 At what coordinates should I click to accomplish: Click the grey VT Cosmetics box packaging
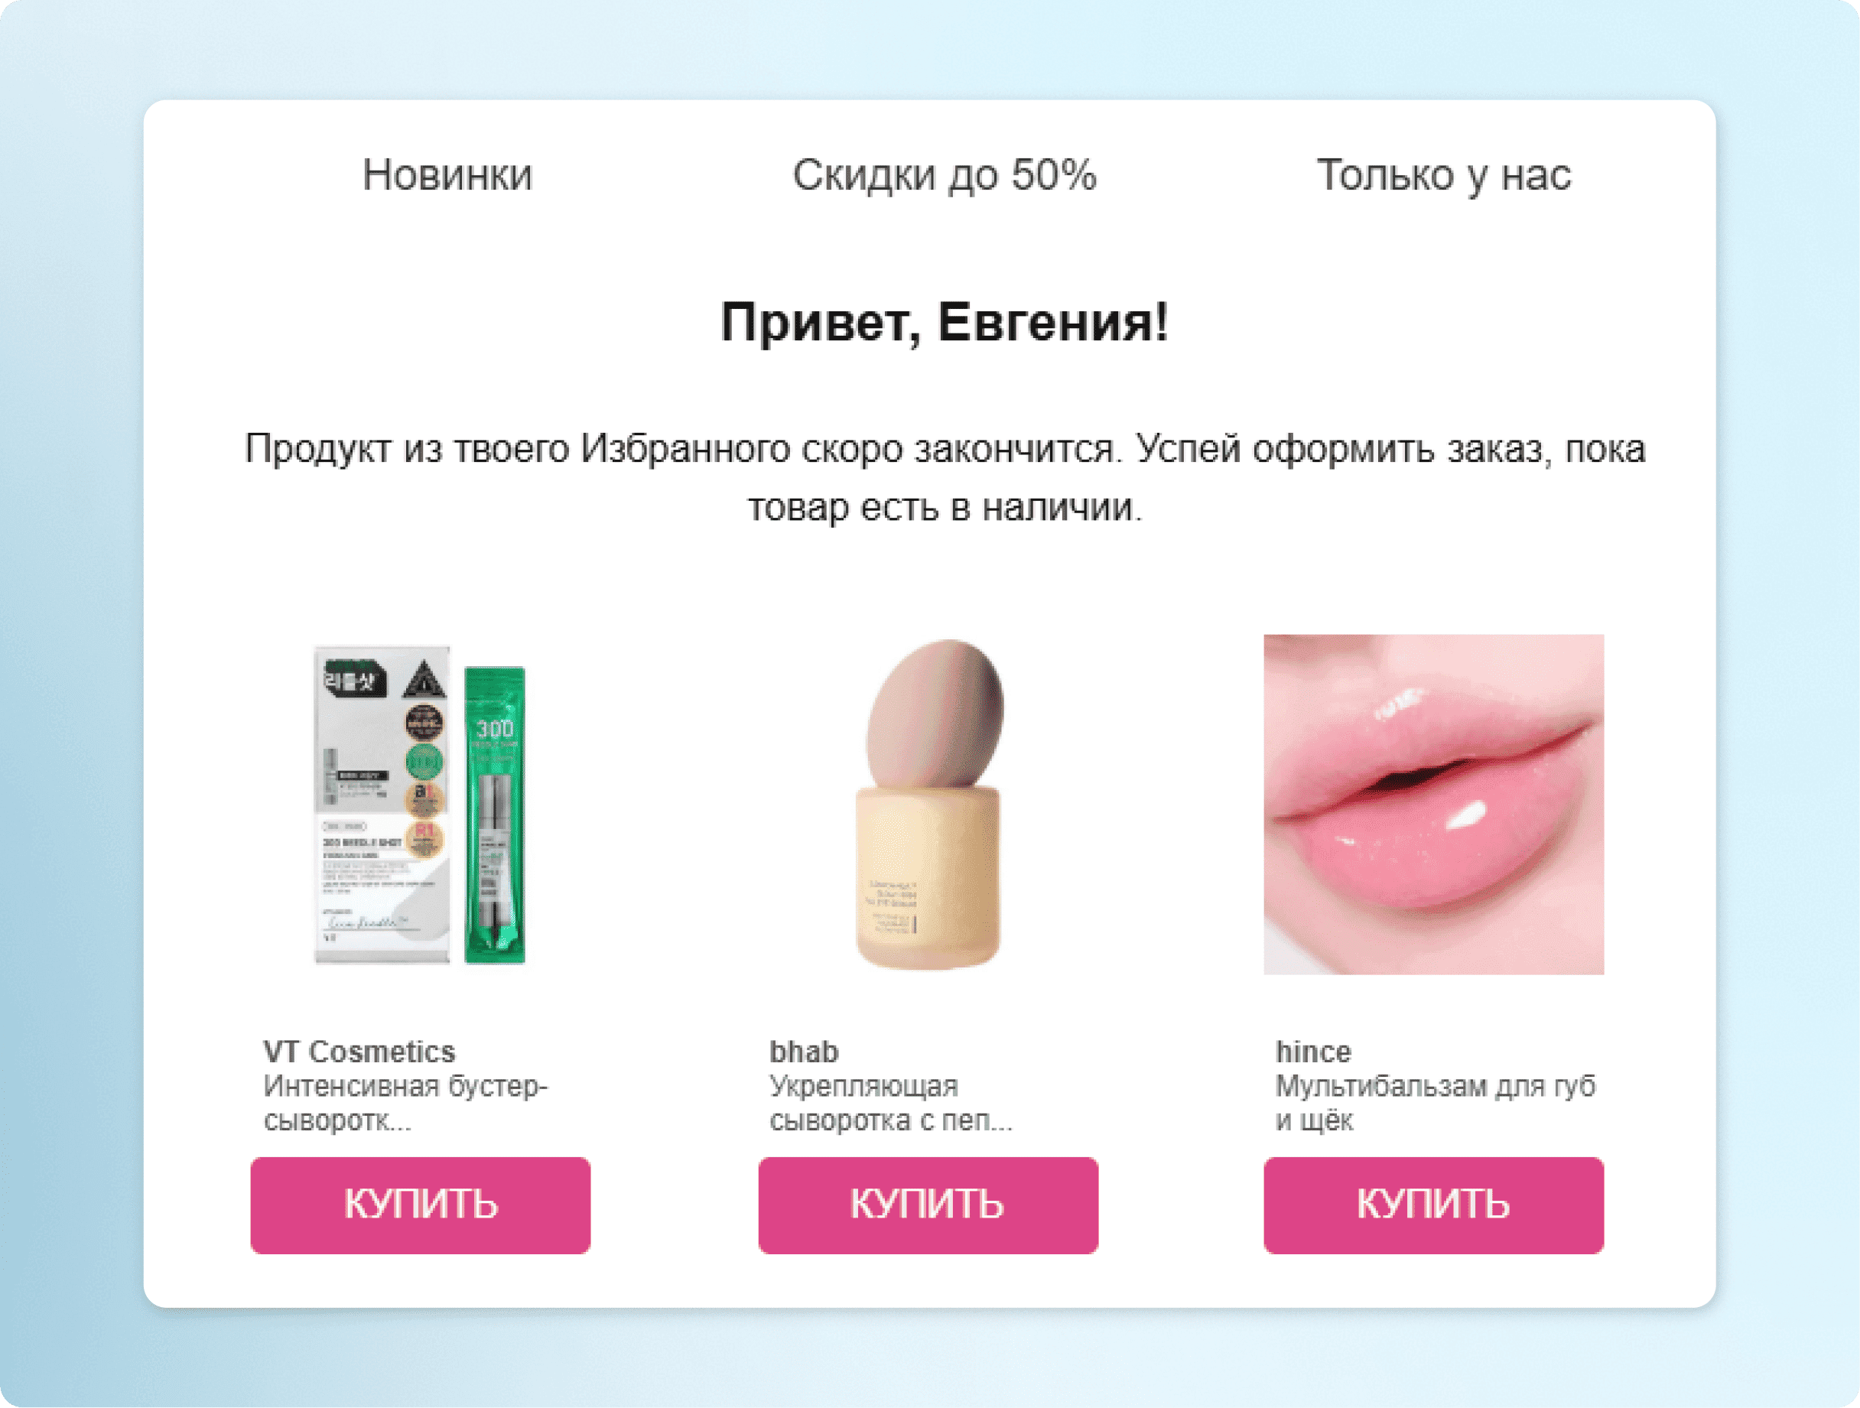coord(382,805)
